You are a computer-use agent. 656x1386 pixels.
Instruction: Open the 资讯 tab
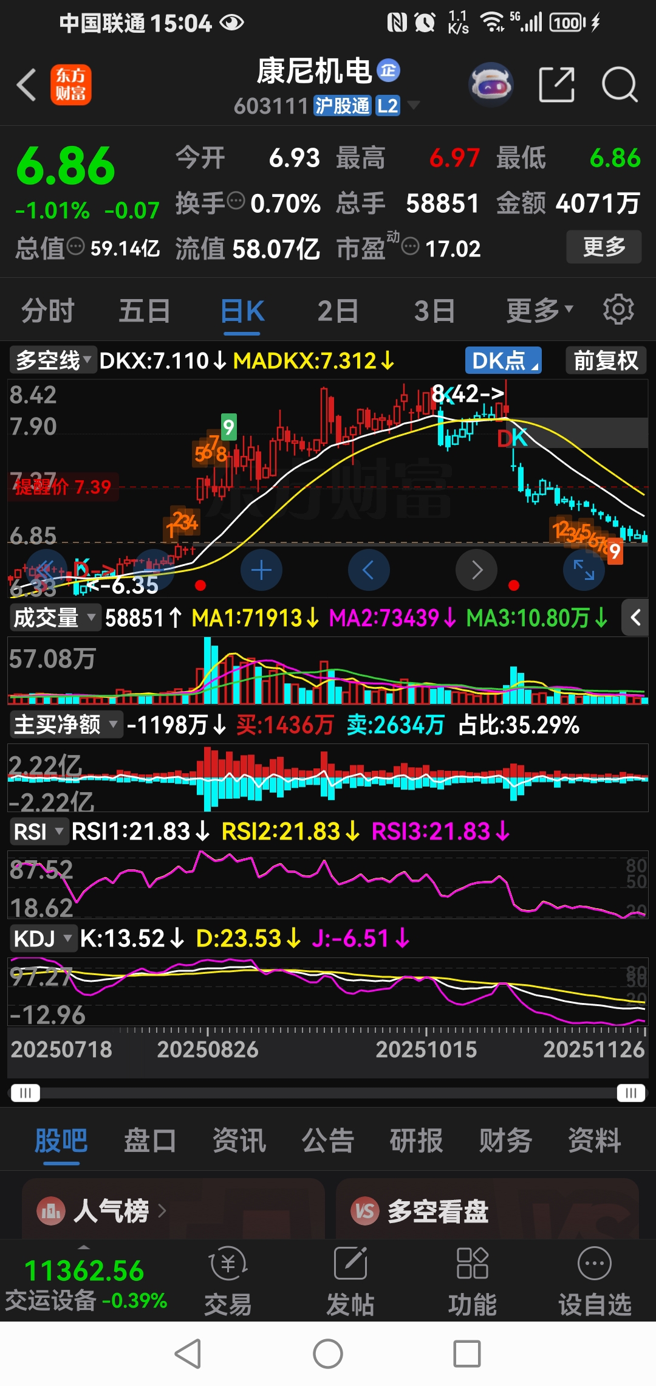click(239, 1140)
